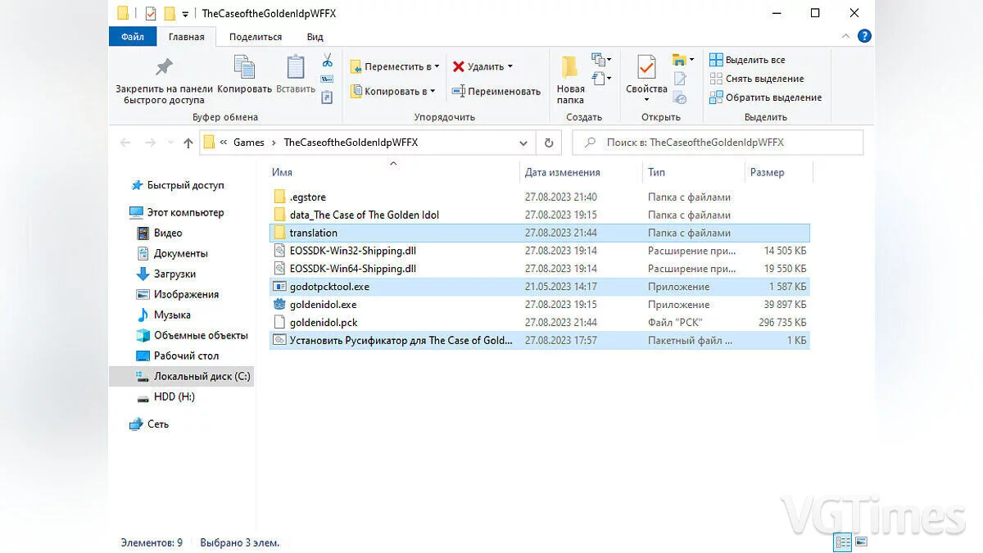This screenshot has width=983, height=553.
Task: Click the refresh button beside address bar
Action: coord(549,143)
